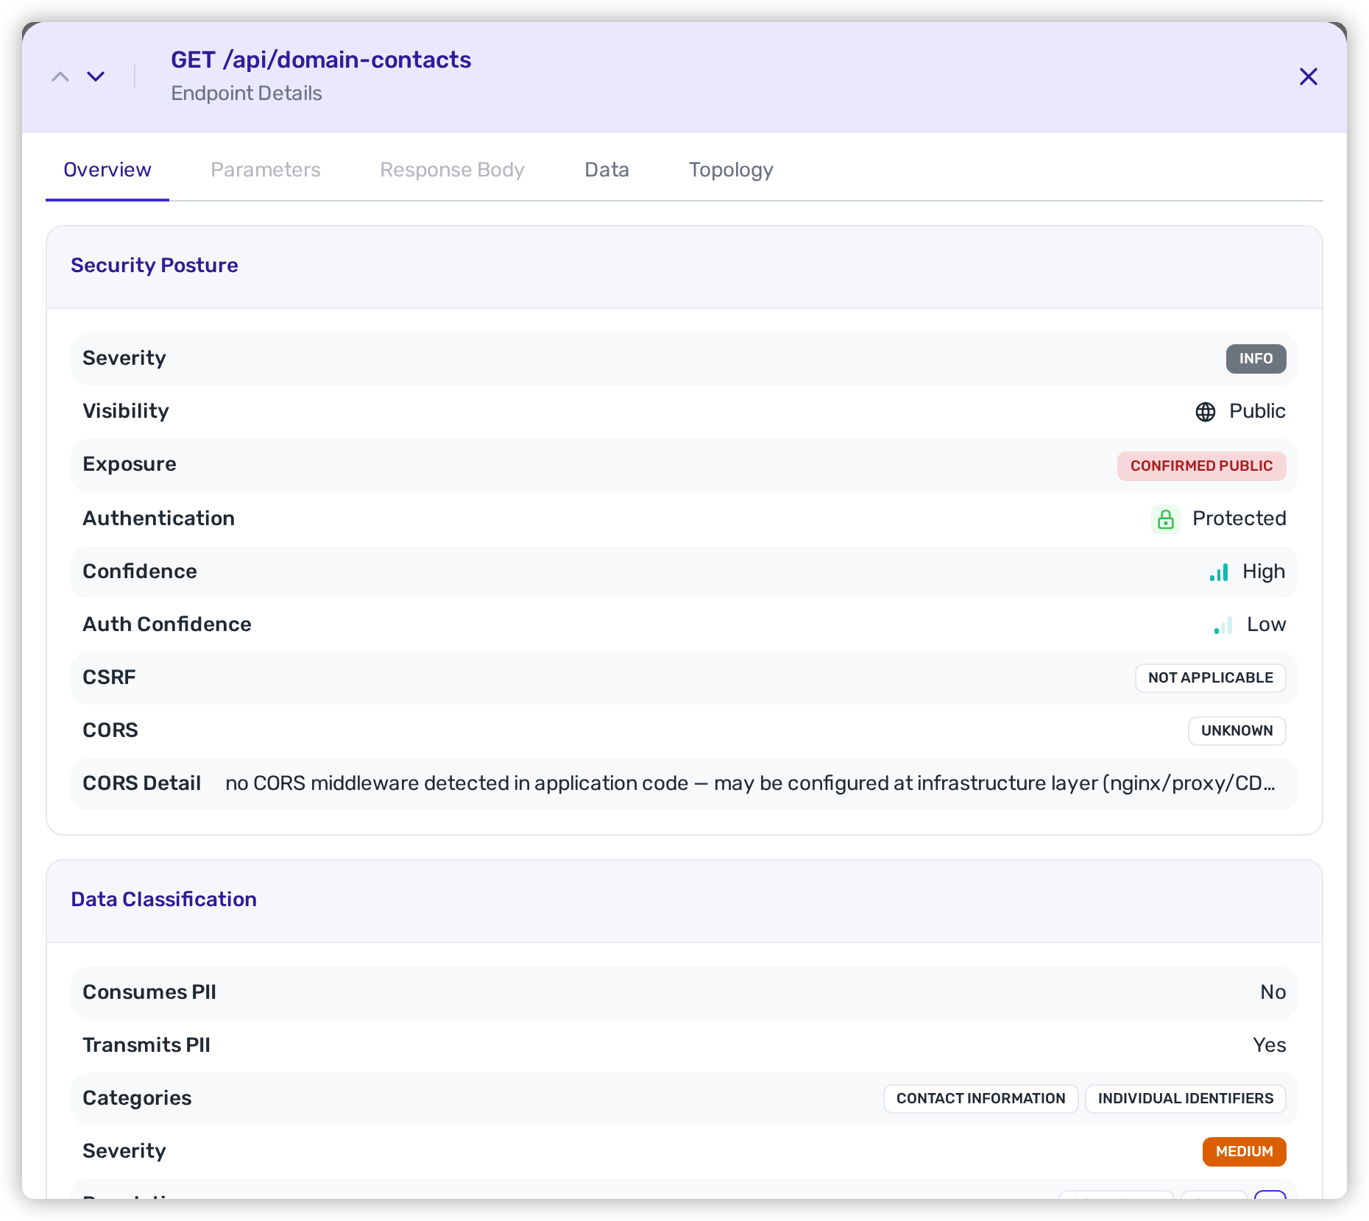The image size is (1369, 1221).
Task: Click the Endpoint Details subtitle
Action: coord(247,93)
